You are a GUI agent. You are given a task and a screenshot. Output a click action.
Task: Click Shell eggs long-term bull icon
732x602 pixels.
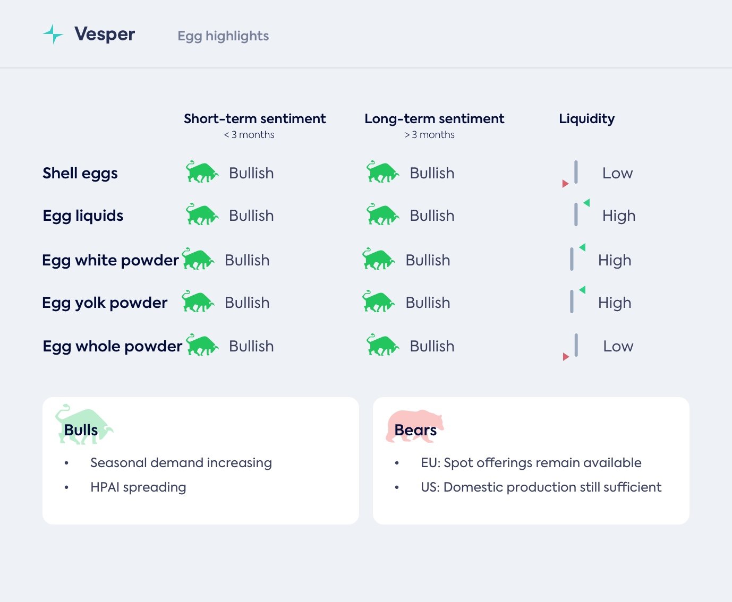[x=382, y=172]
